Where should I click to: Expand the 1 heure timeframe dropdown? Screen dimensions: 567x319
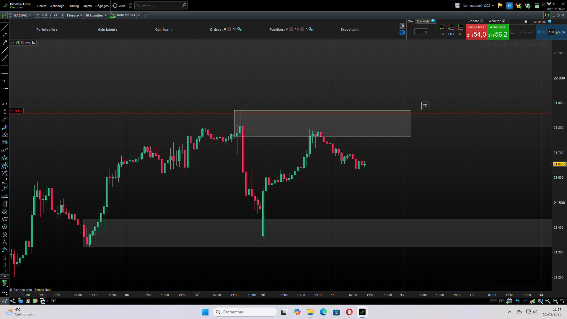point(74,15)
